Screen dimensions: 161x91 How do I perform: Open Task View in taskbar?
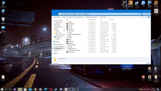10,89
